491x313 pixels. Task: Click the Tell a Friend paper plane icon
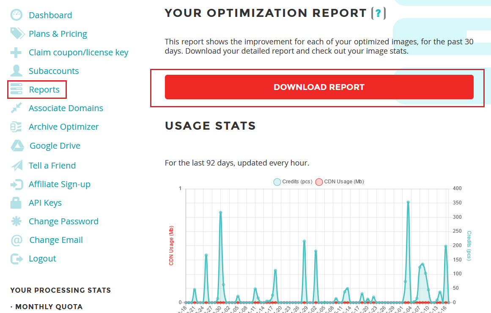pyautogui.click(x=16, y=166)
